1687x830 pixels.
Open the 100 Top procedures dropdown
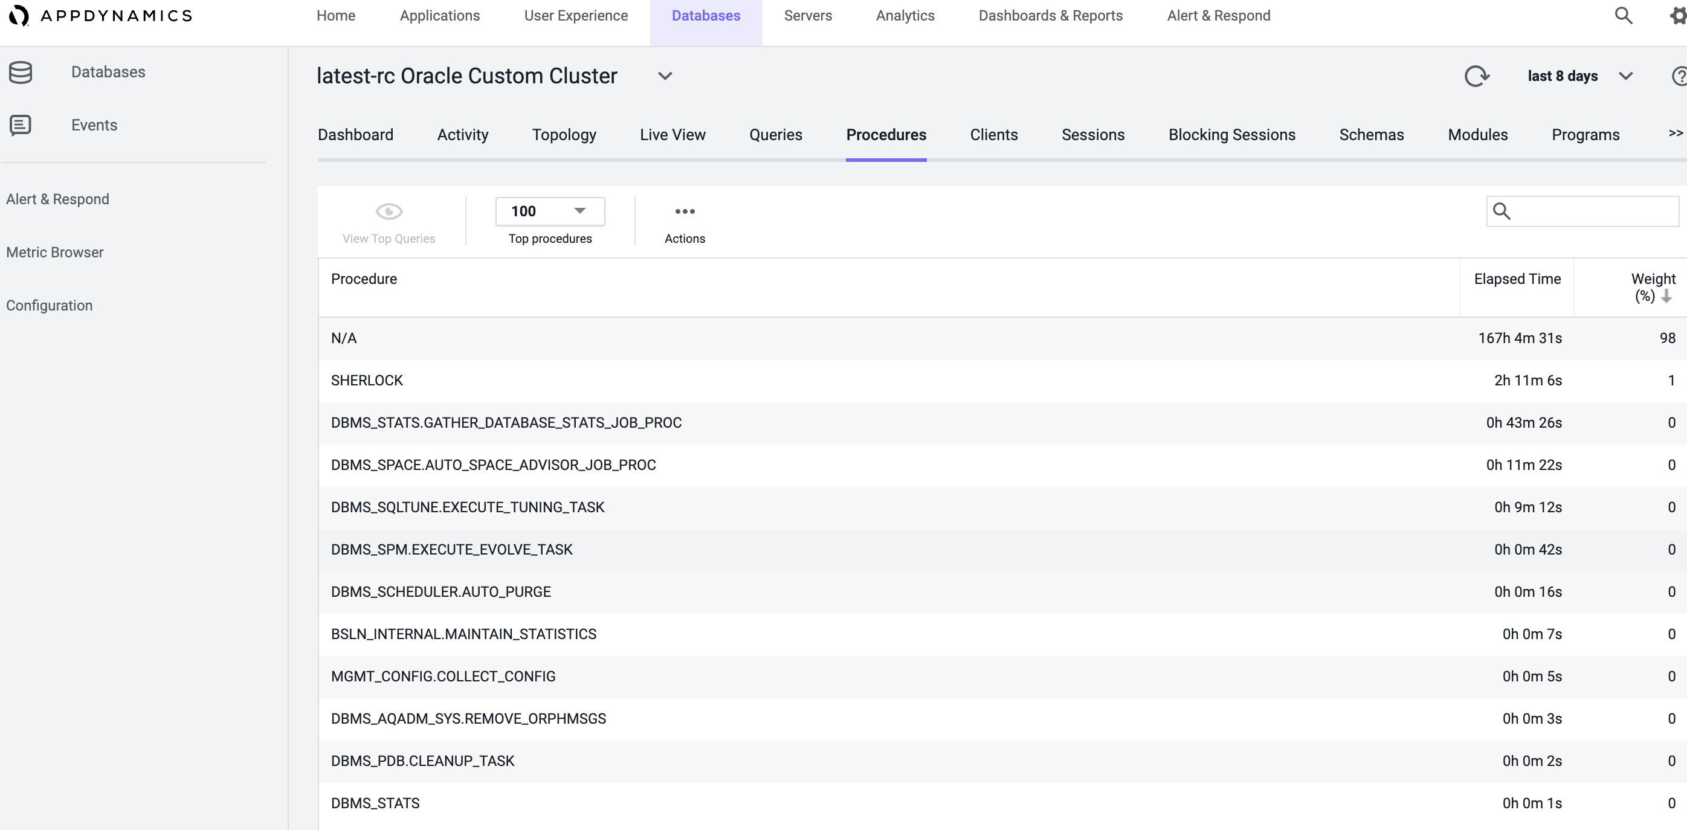tap(550, 211)
